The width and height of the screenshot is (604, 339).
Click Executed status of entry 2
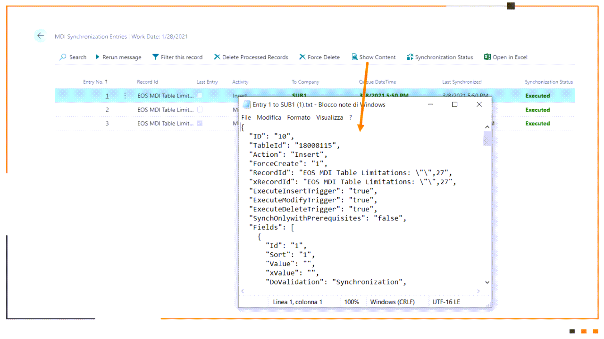tap(537, 110)
